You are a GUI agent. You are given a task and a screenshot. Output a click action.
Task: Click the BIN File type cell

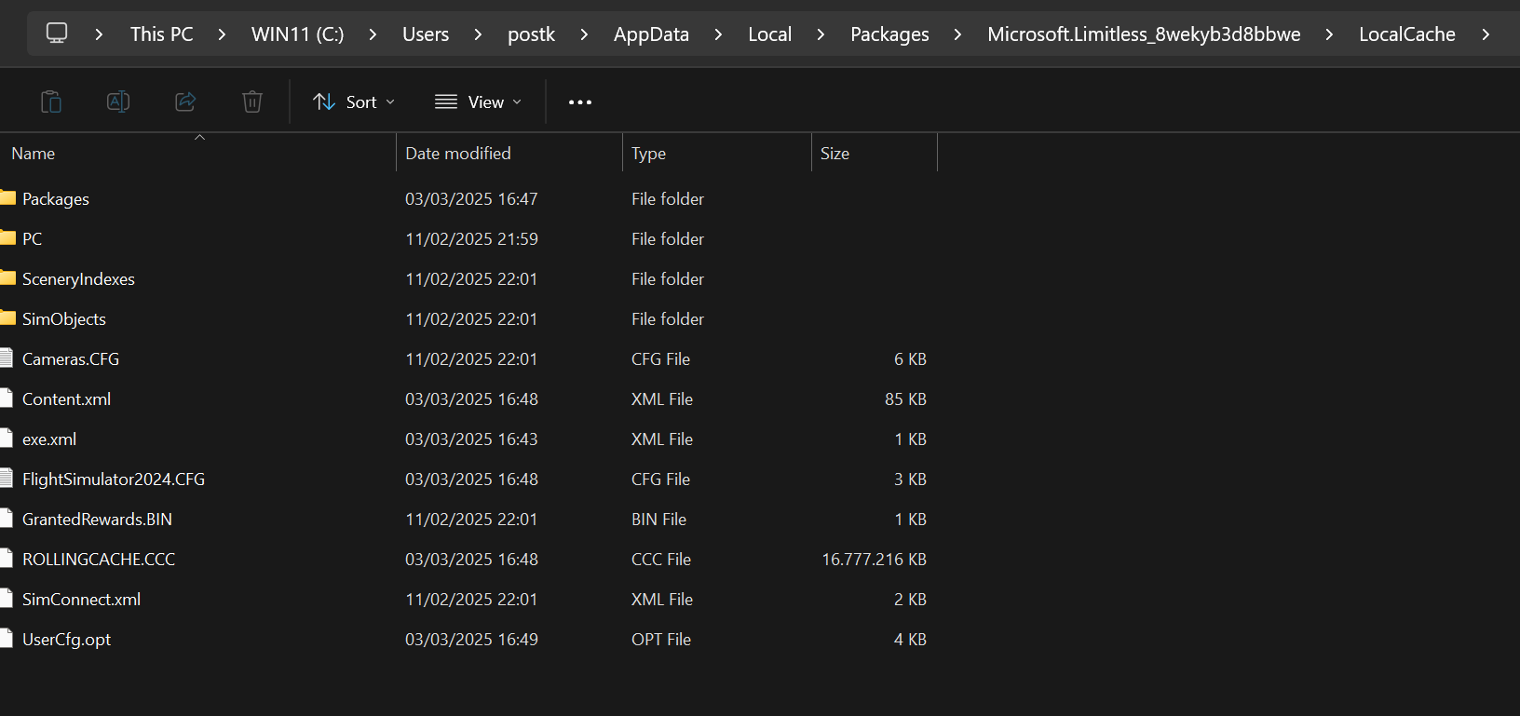coord(658,520)
